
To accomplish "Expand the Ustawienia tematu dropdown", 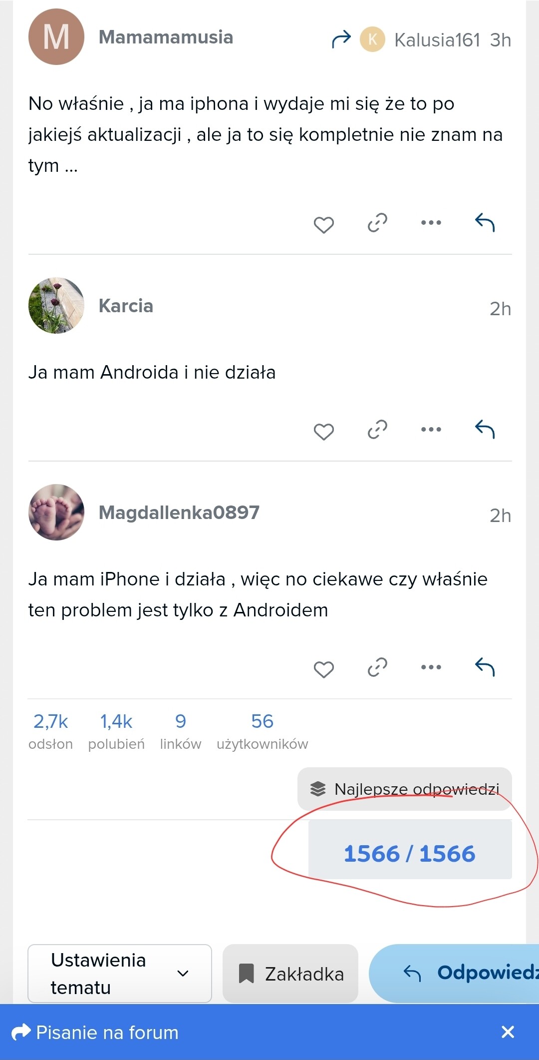I will click(x=120, y=974).
